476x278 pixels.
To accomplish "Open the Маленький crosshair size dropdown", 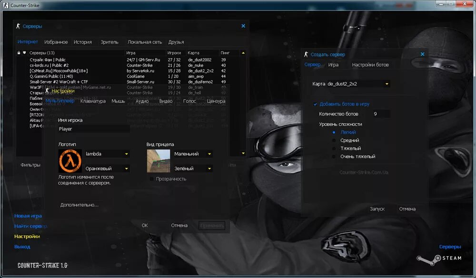I will pos(193,154).
